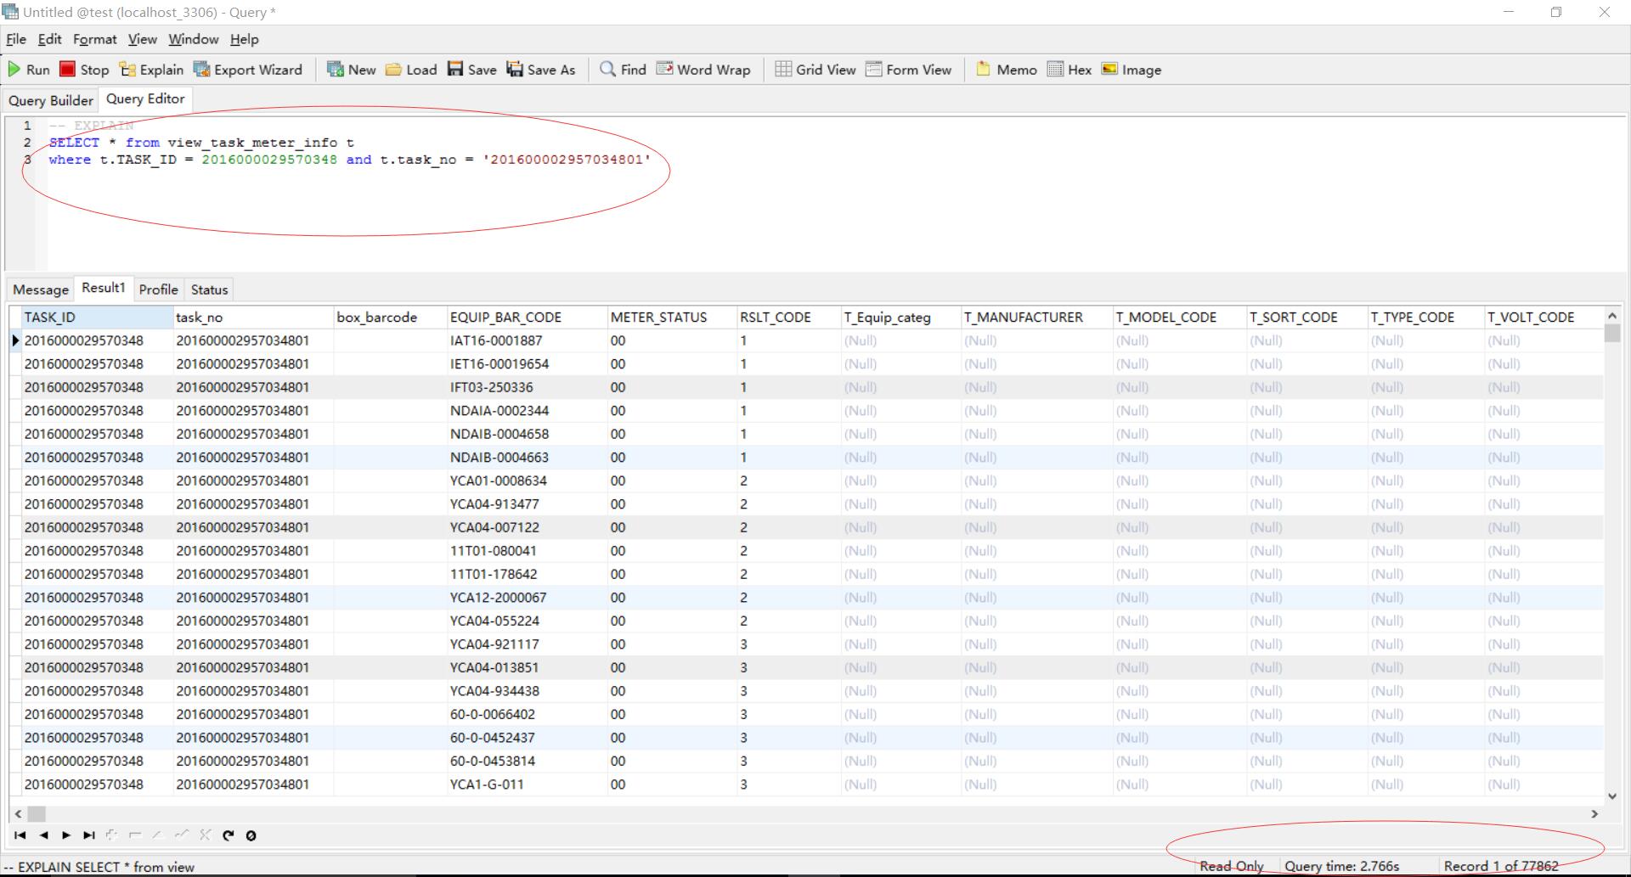This screenshot has height=877, width=1631.
Task: Select cell 11T01-080041
Action: [527, 550]
